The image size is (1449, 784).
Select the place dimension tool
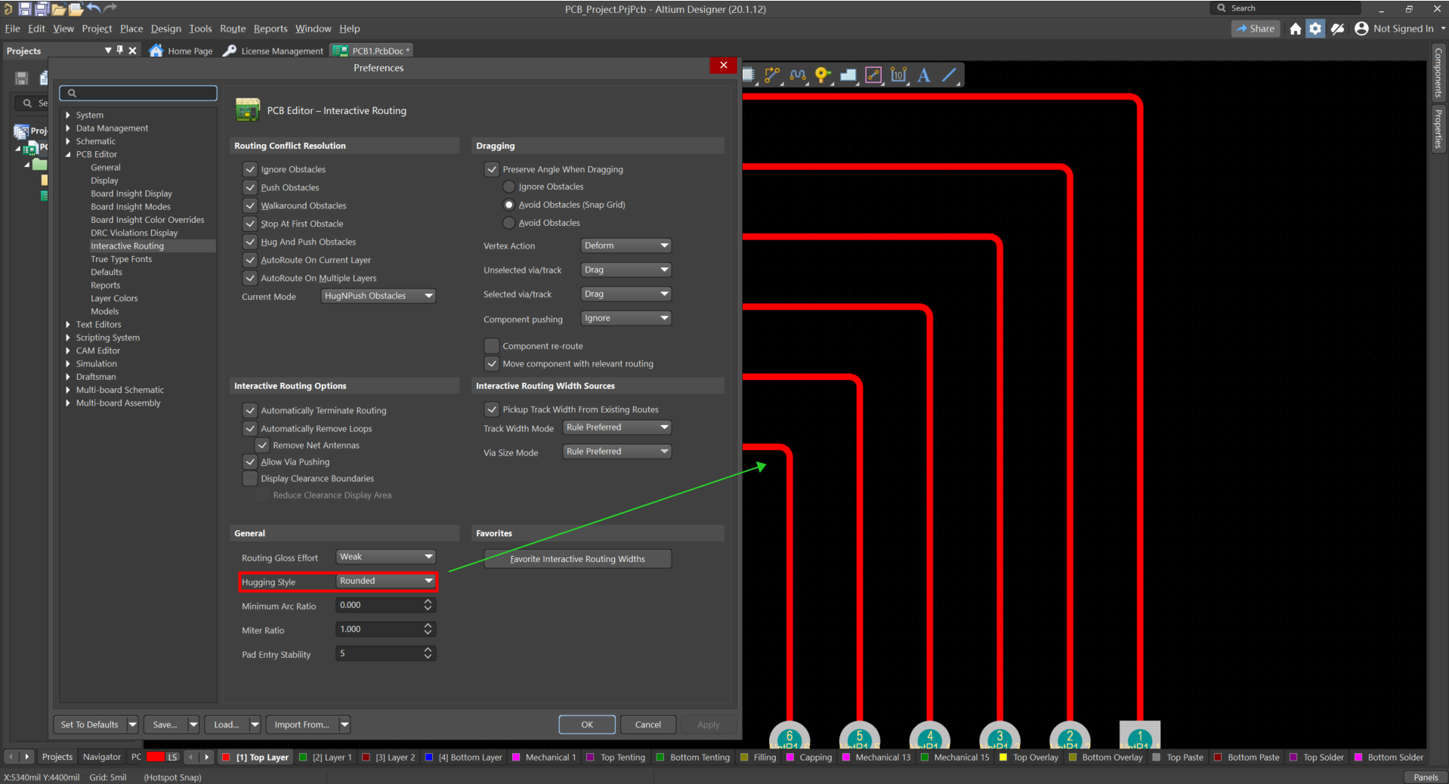(x=898, y=75)
